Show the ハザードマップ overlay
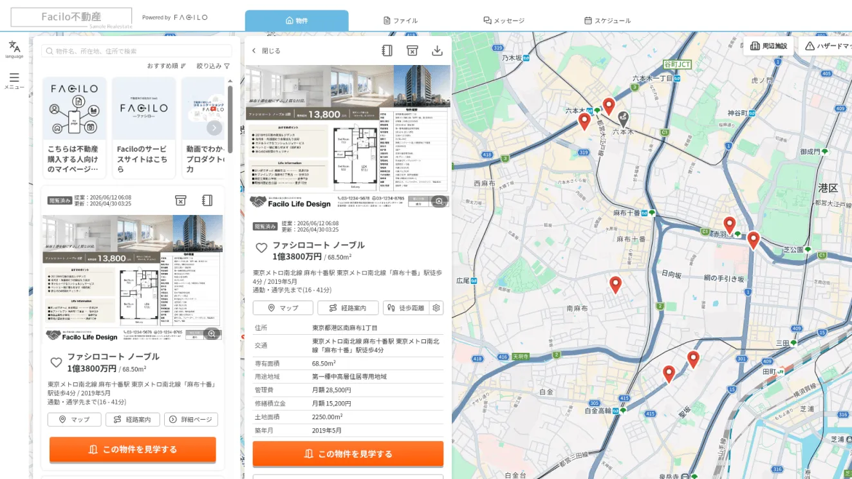 tap(826, 46)
